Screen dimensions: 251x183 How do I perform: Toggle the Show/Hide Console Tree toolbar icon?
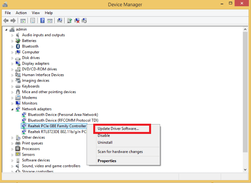tap(23, 21)
